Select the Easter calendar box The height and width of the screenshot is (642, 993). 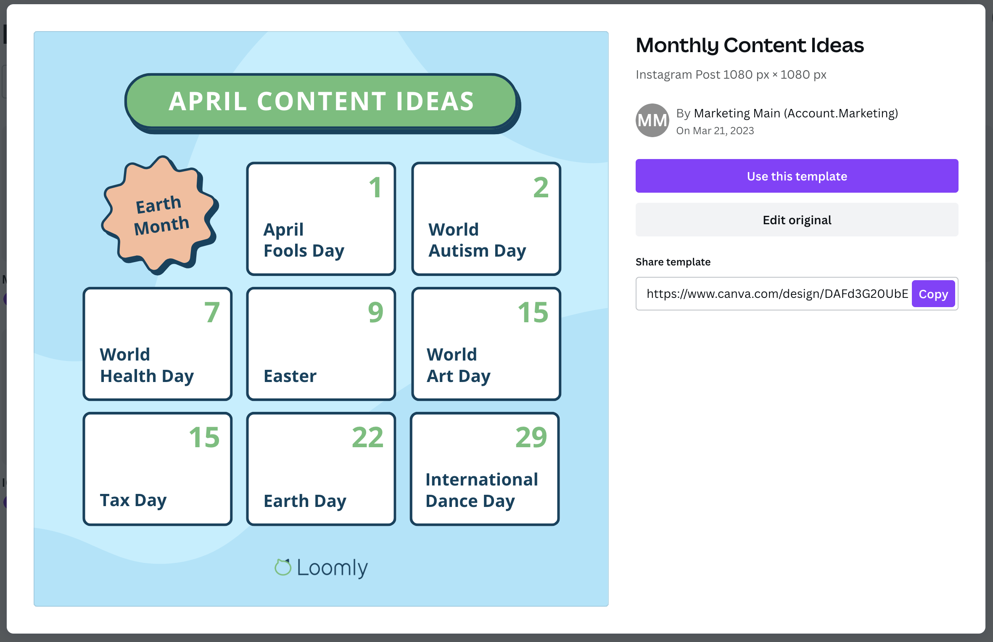321,344
